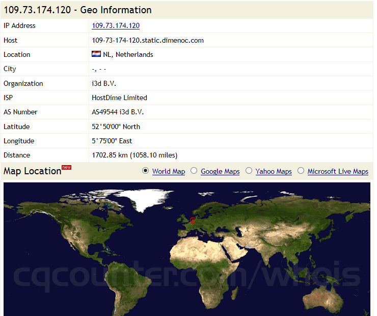Click the red location marker on the map
Screen dimensions: 377x316
(193, 220)
